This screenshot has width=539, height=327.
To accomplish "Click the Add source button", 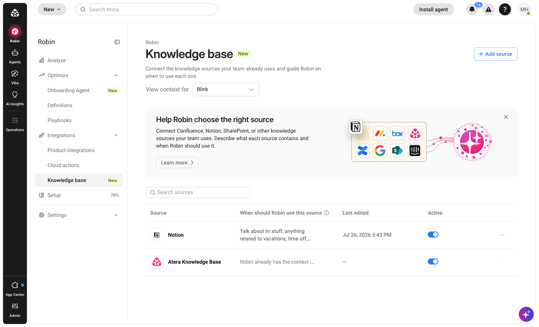I will pyautogui.click(x=496, y=54).
